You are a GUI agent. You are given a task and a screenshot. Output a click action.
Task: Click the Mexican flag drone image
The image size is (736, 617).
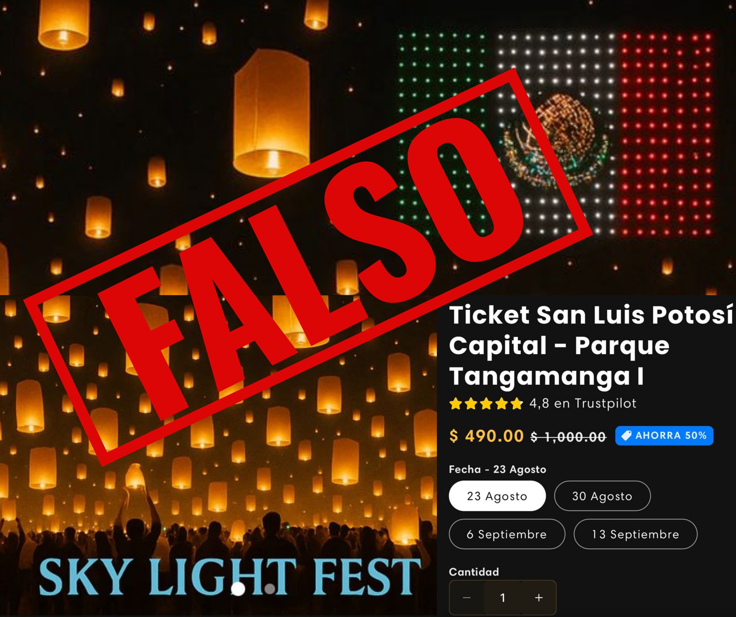(555, 135)
